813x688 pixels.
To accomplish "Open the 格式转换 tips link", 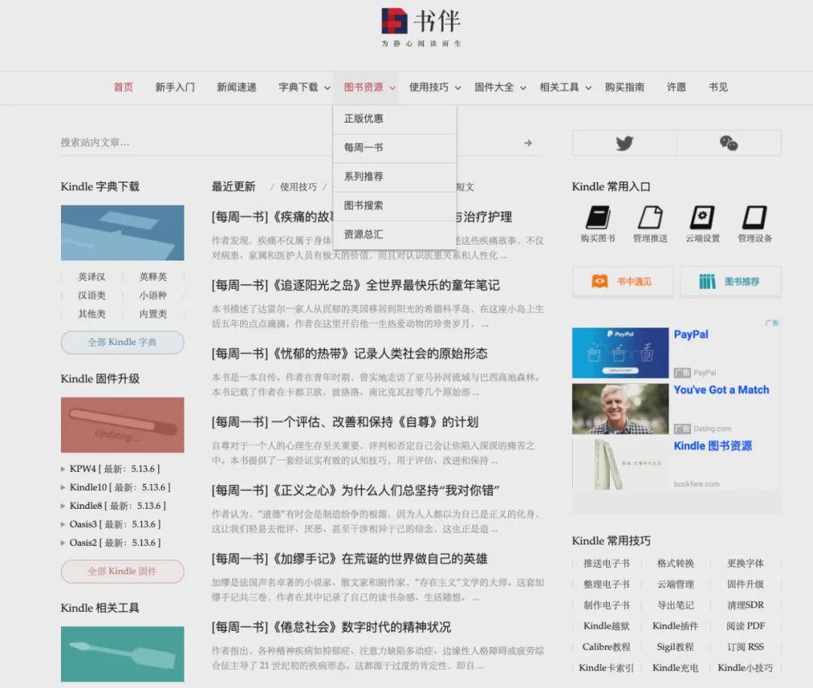I will pos(675,564).
